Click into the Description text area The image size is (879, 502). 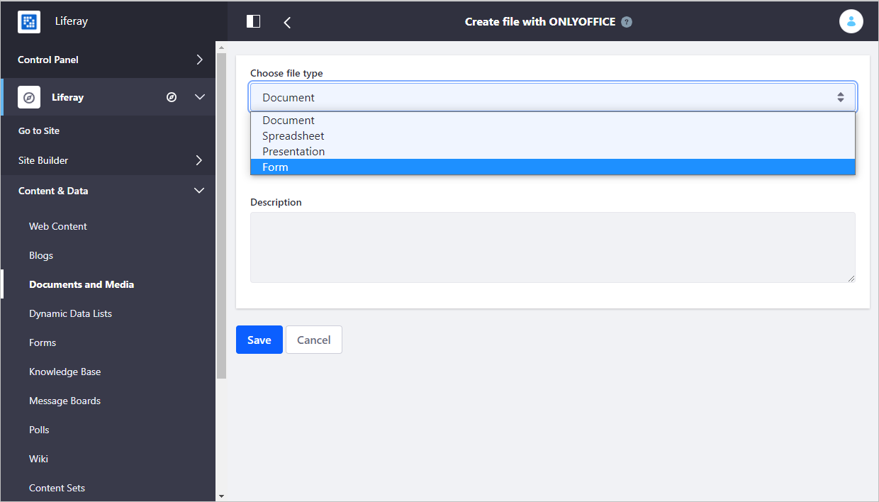[553, 247]
